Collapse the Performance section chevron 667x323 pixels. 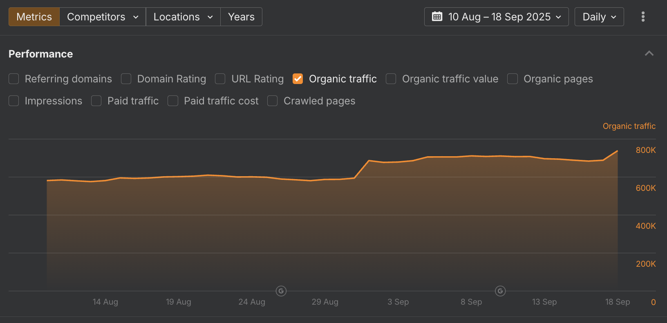click(x=649, y=53)
